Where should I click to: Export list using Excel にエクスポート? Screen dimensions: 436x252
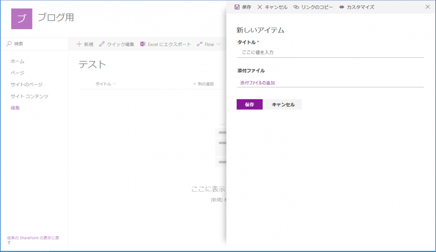pyautogui.click(x=165, y=44)
